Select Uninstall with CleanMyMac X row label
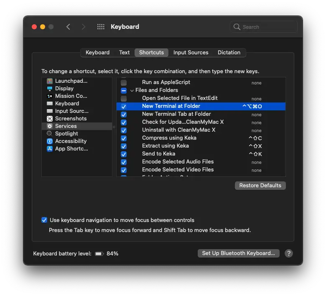Viewport: 326px width, 296px height. click(x=178, y=130)
